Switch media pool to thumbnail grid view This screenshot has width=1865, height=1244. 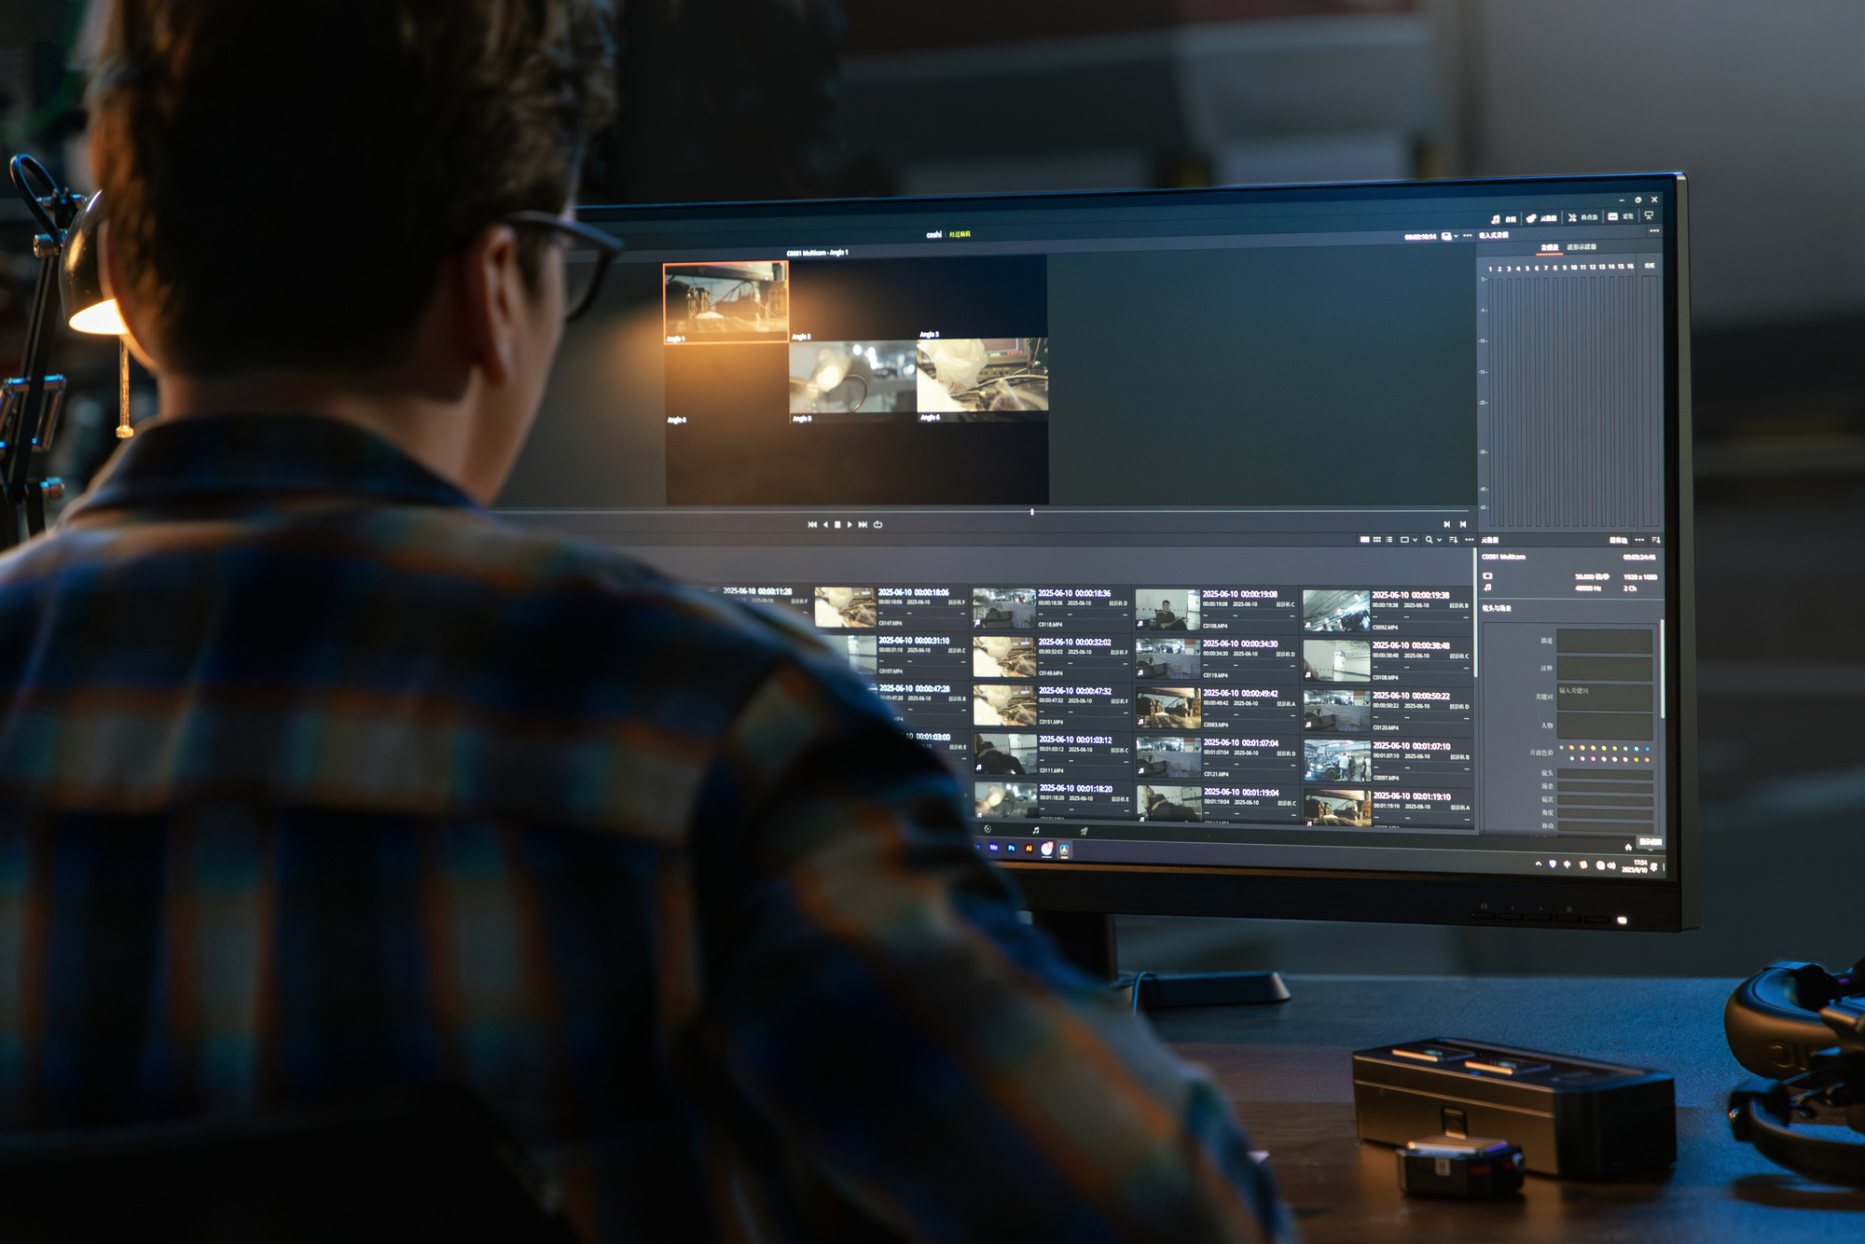click(x=1377, y=540)
